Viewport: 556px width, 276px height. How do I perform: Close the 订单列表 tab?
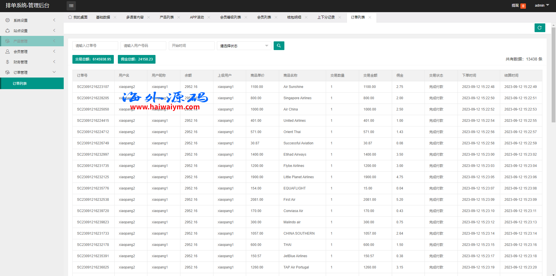click(x=370, y=17)
